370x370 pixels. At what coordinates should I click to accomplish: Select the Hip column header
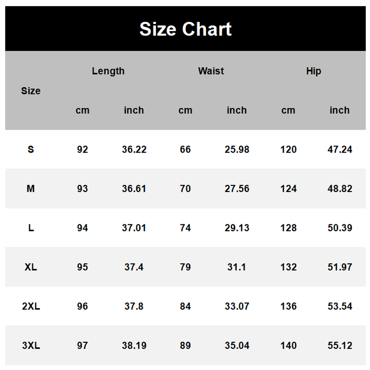tap(314, 71)
